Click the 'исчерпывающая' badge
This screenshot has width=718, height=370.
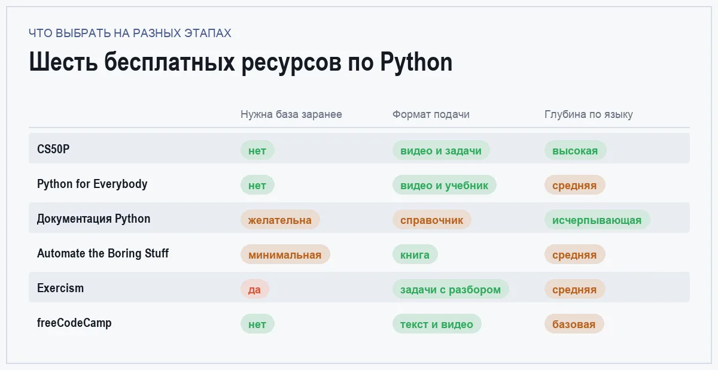click(597, 220)
